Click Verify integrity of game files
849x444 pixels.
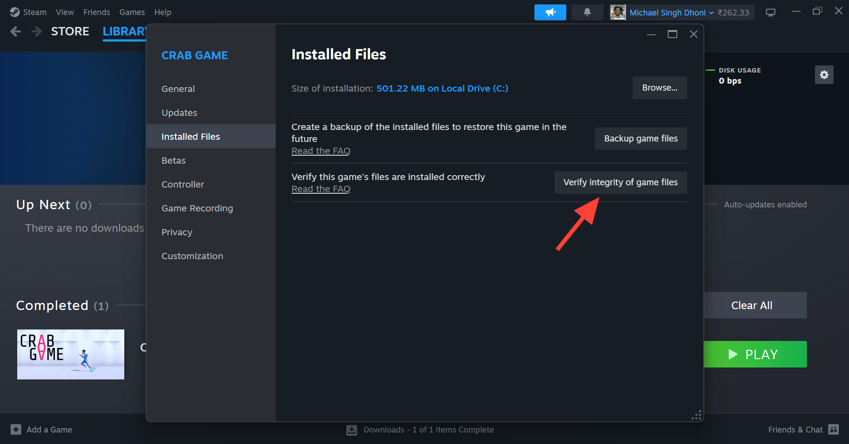point(620,182)
